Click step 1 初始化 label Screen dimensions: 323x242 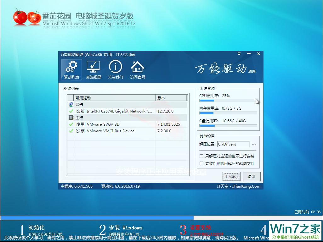[37, 228]
